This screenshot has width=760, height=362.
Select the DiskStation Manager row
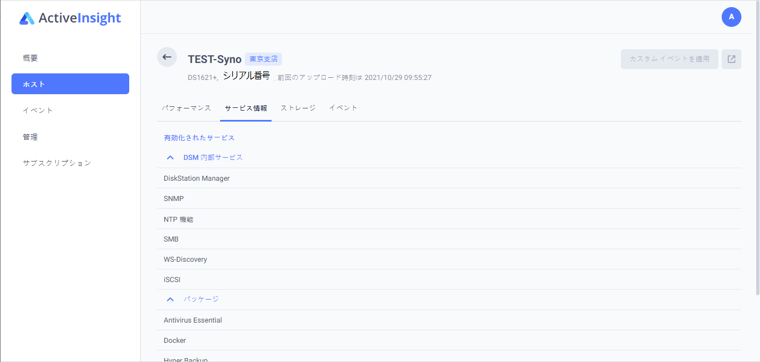(449, 179)
